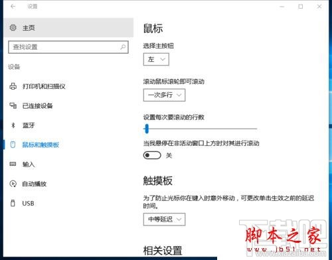Image resolution: width=332 pixels, height=260 pixels.
Task: Open 已连接设备 settings page
Action: pyautogui.click(x=68, y=105)
